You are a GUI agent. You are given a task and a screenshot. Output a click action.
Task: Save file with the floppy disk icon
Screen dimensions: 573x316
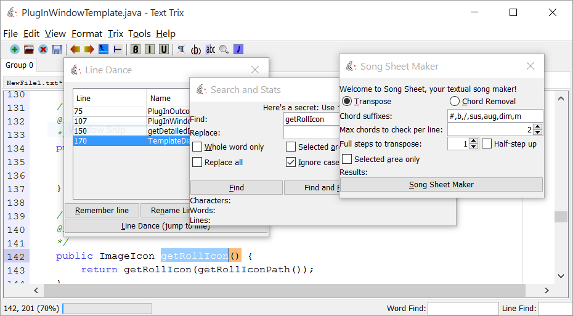[x=57, y=49]
